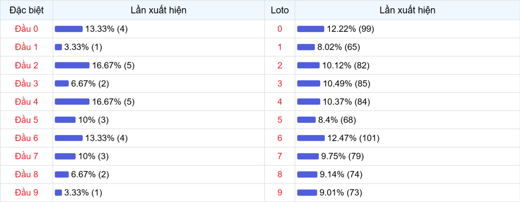Click the Đầu 2 progress bar (16.67%)
The width and height of the screenshot is (520, 202).
click(x=72, y=65)
